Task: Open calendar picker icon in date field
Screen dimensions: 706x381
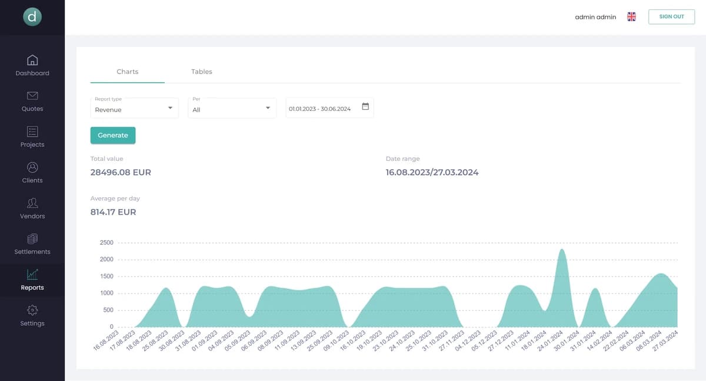Action: 365,107
